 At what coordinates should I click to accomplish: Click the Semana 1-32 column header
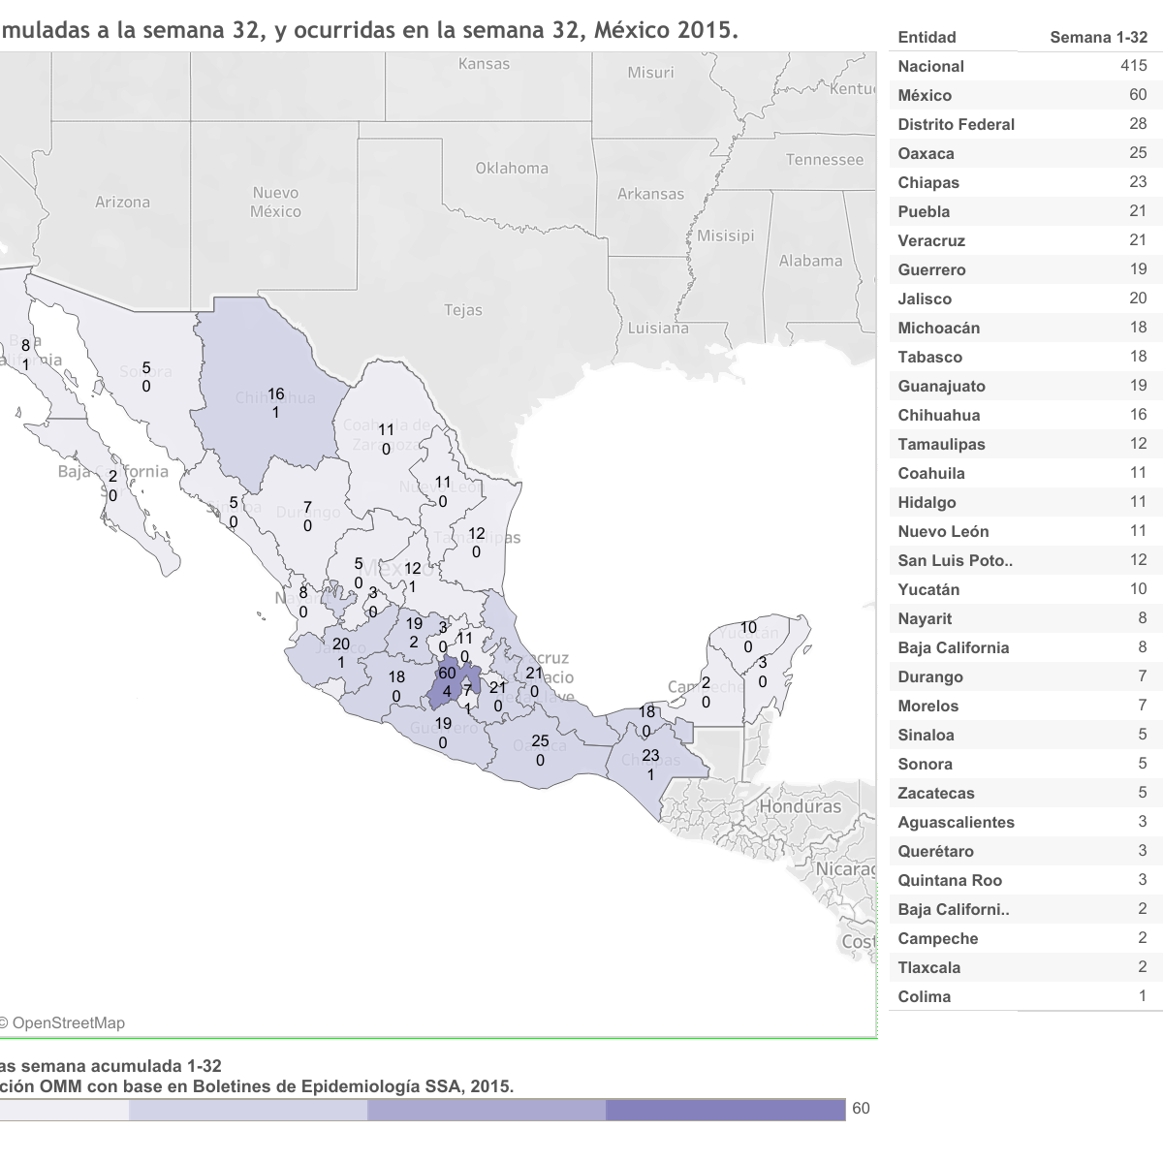(1098, 38)
